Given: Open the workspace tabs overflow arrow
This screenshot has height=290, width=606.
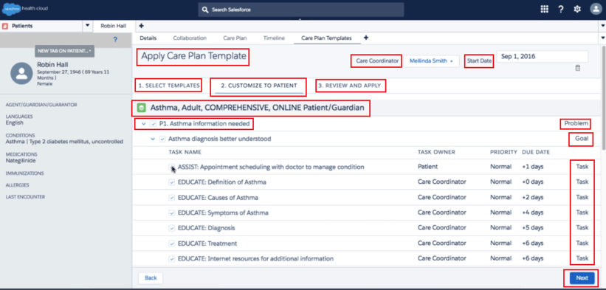Looking at the screenshot, I should pos(603,26).
